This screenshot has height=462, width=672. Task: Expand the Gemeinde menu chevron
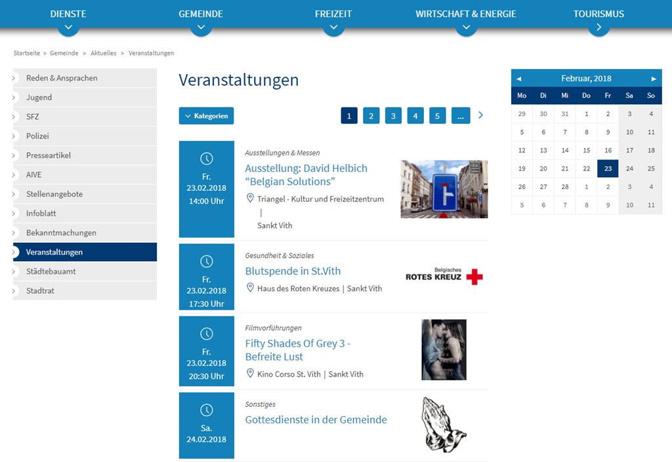[201, 28]
